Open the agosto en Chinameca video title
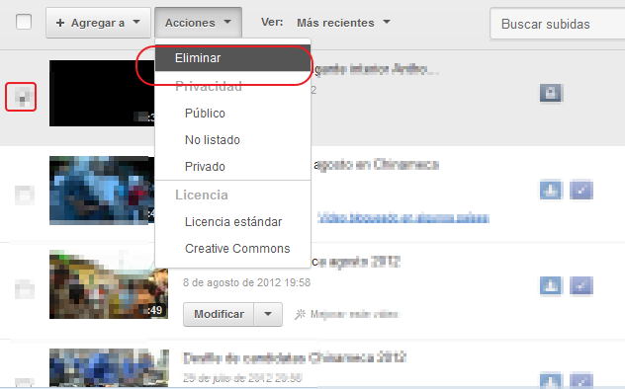625x389 pixels. 376,165
